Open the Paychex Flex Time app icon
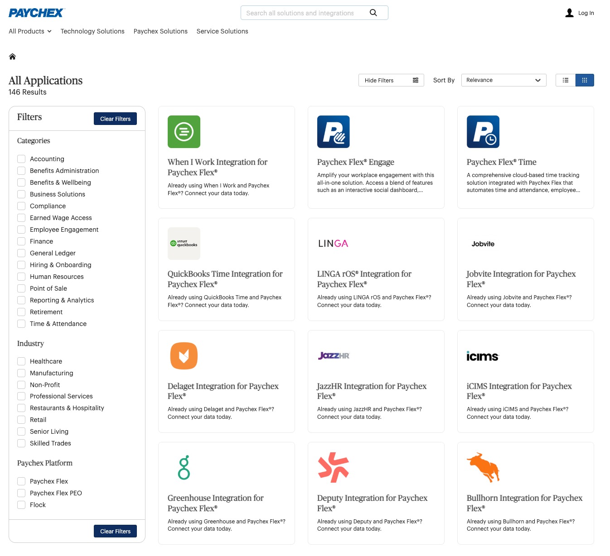 (483, 132)
